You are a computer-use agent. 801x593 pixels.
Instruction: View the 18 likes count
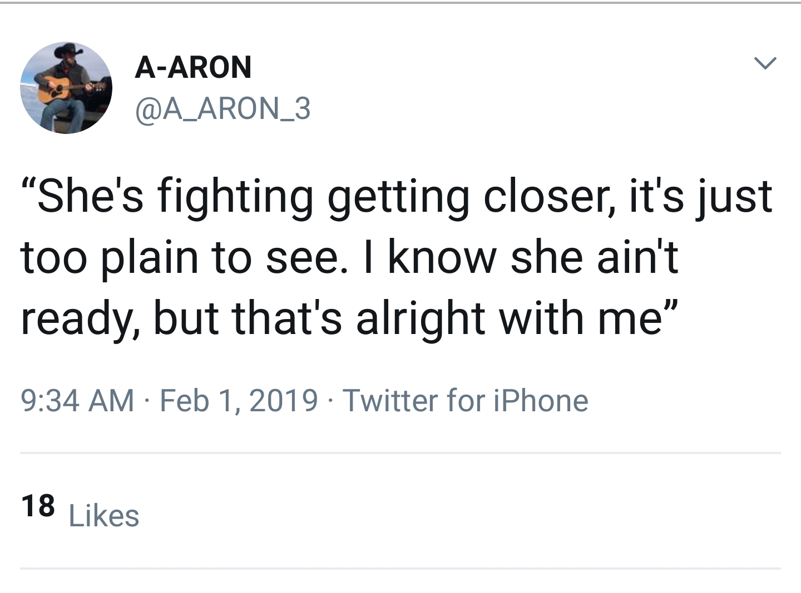point(38,506)
